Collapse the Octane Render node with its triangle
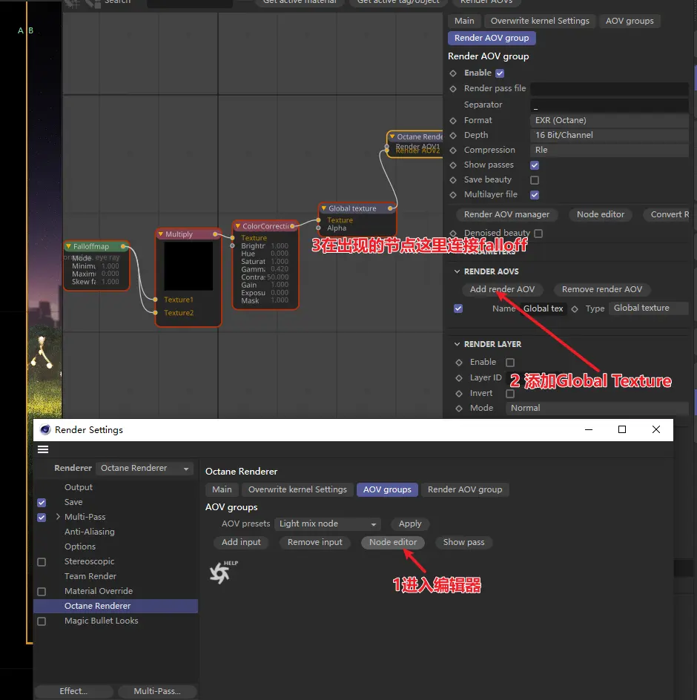This screenshot has width=697, height=700. click(x=392, y=136)
